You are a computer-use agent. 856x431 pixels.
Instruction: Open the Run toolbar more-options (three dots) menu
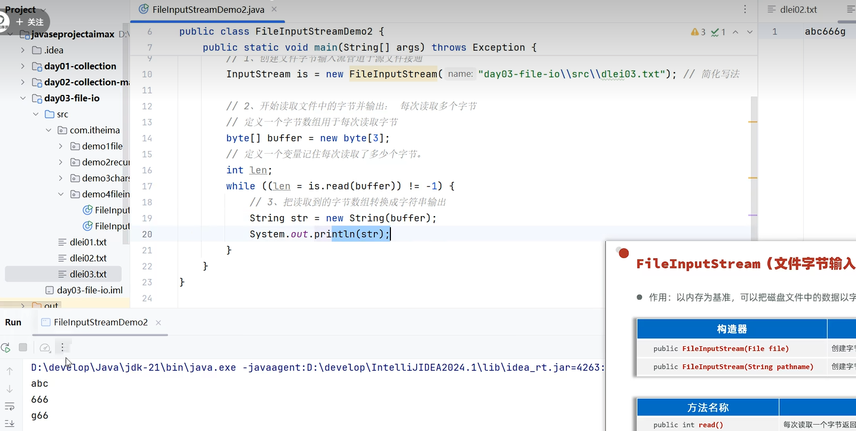click(x=62, y=347)
